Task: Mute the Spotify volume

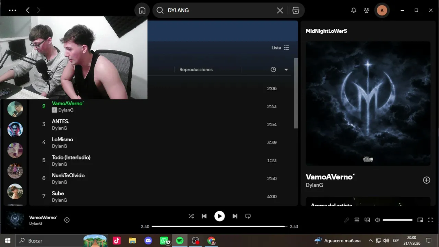Action: [377, 220]
